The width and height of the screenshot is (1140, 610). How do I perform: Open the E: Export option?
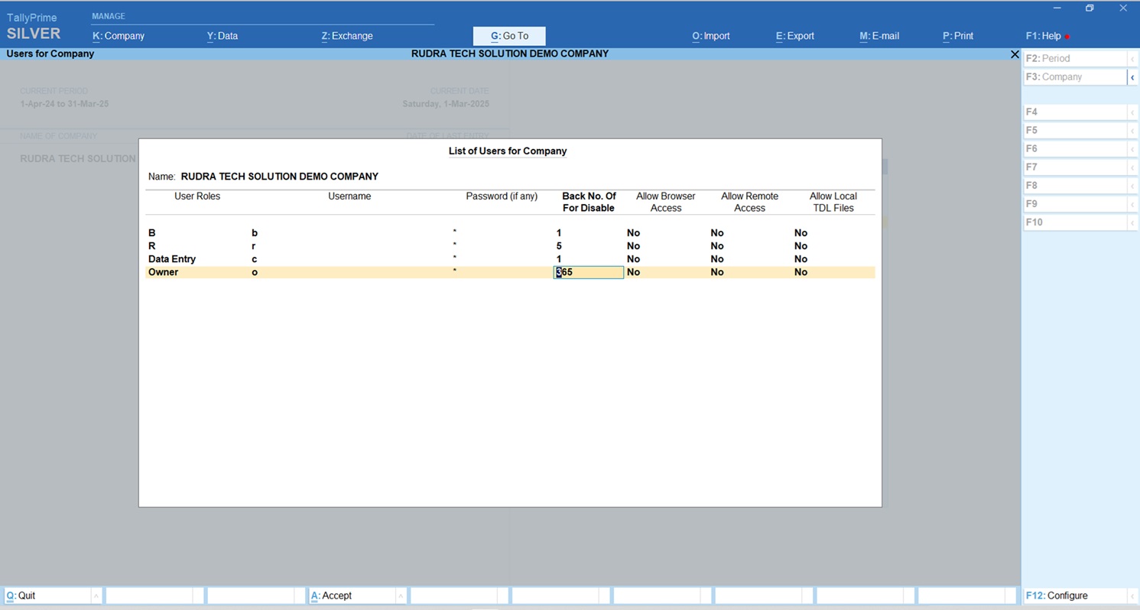point(794,36)
